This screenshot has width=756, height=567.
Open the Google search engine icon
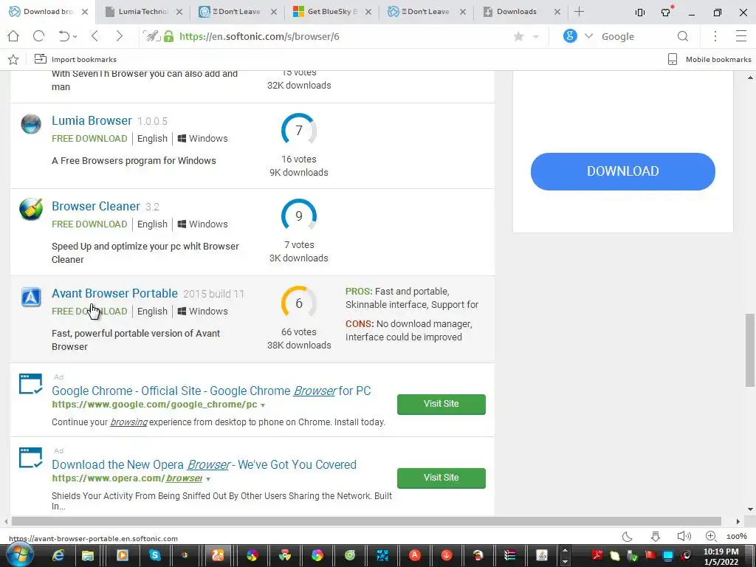[x=570, y=36]
